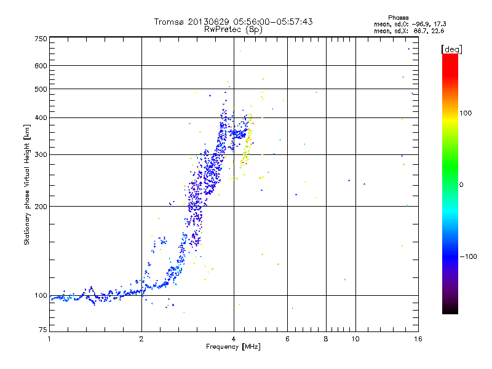Click the 'Phases' header text
This screenshot has height=369, width=492.
[x=398, y=18]
